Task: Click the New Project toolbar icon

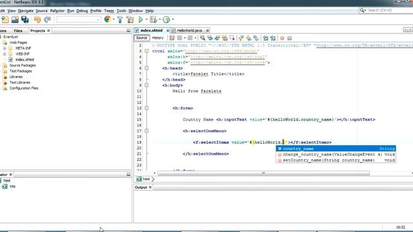Action: pos(5,19)
